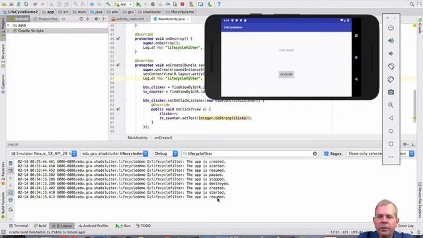
Task: Click LifeCycleDemo2 breadcrumb
Action: (20, 12)
